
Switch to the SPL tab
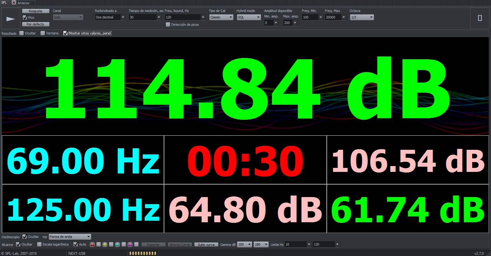click(4, 2)
